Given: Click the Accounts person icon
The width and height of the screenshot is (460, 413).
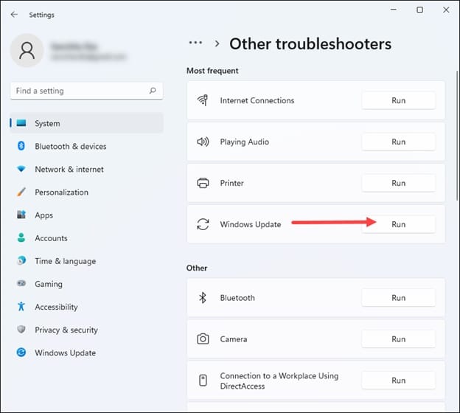Looking at the screenshot, I should [21, 237].
